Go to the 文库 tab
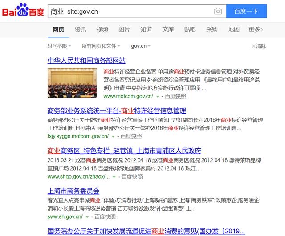This screenshot has width=285, height=236. tap(168, 29)
